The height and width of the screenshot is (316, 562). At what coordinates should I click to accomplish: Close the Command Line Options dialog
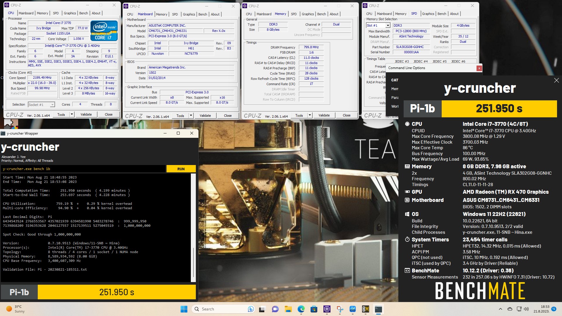click(479, 68)
